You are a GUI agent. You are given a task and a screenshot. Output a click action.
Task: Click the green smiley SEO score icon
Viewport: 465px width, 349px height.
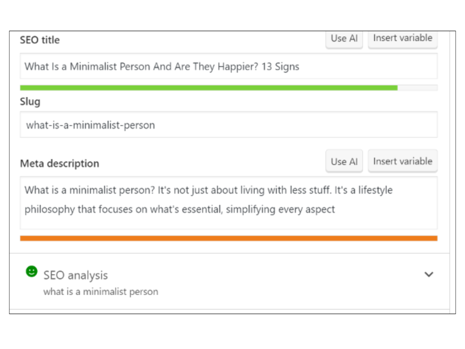point(32,271)
